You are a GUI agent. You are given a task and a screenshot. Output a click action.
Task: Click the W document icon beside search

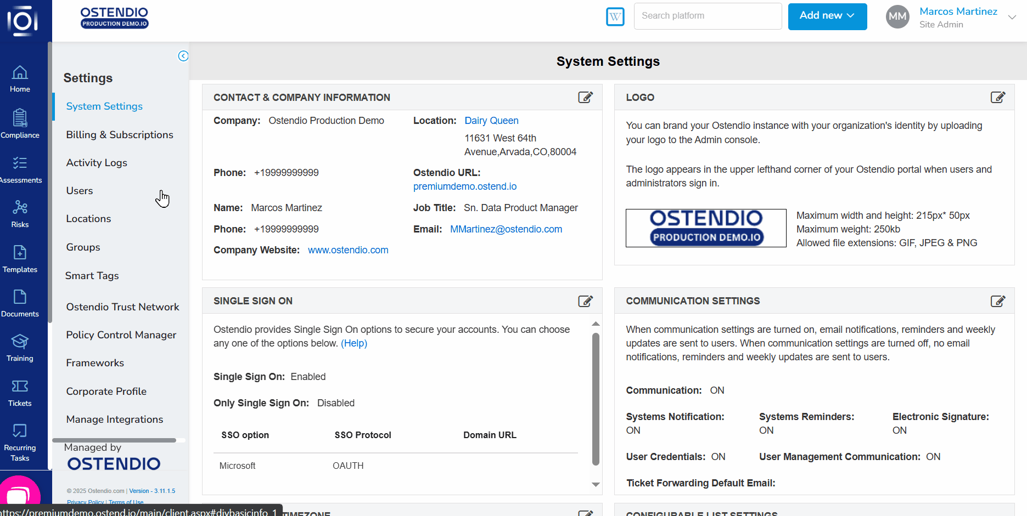[x=615, y=16]
